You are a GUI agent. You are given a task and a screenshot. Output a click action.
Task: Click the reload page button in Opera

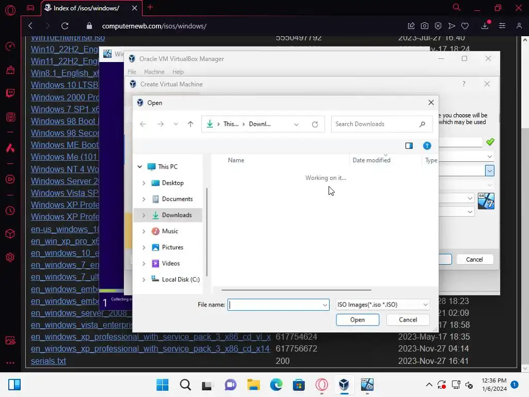[65, 26]
